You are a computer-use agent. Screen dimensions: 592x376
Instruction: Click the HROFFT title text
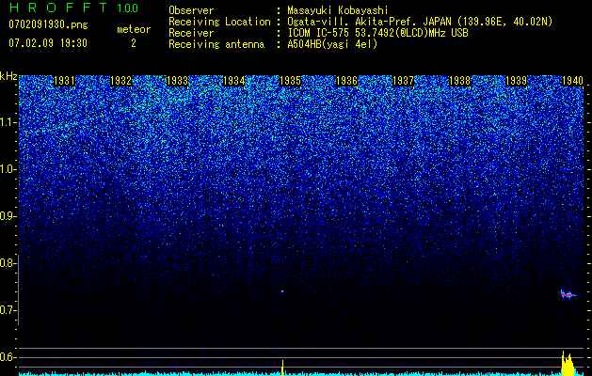point(59,8)
